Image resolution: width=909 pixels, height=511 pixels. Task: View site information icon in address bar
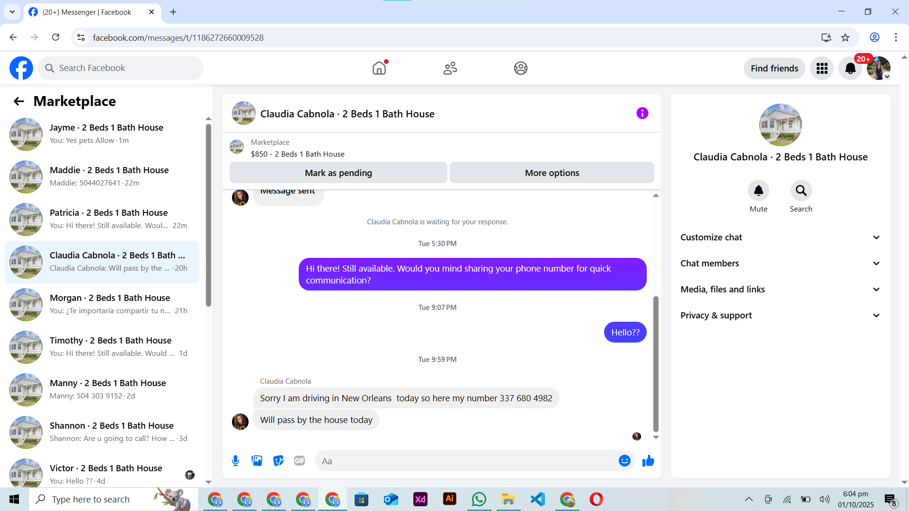[81, 37]
